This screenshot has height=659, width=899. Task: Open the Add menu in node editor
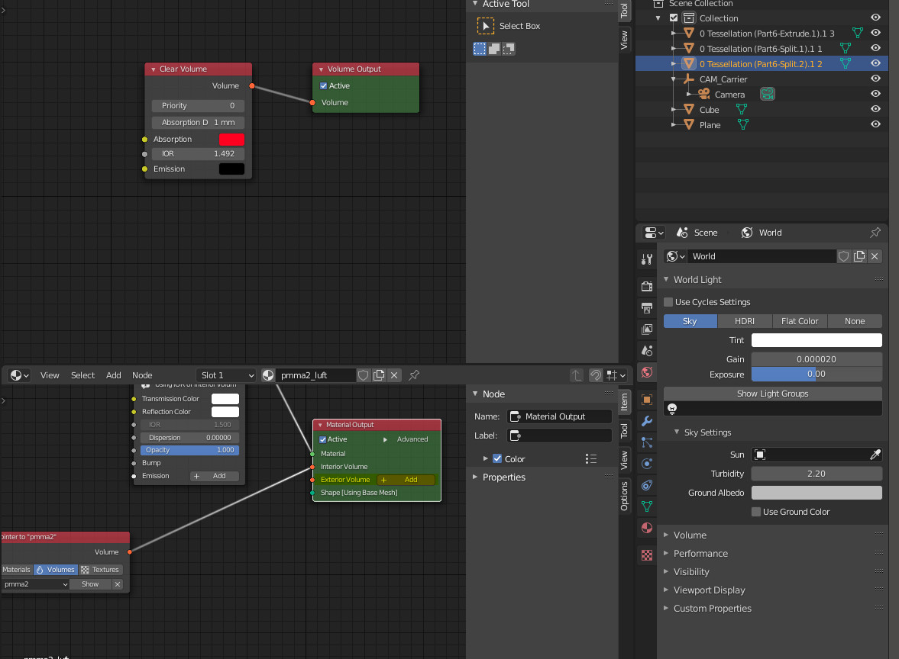coord(113,375)
